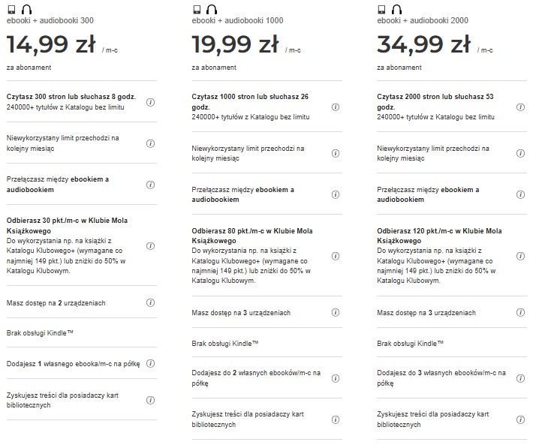Show info about 80 pkt. Klub Mola Książkowego
The width and height of the screenshot is (539, 445).
coord(336,257)
